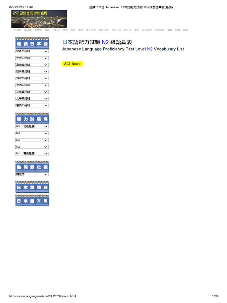This screenshot has width=227, height=303.
Task: Open the N3 level dropdown
Action: (32, 140)
